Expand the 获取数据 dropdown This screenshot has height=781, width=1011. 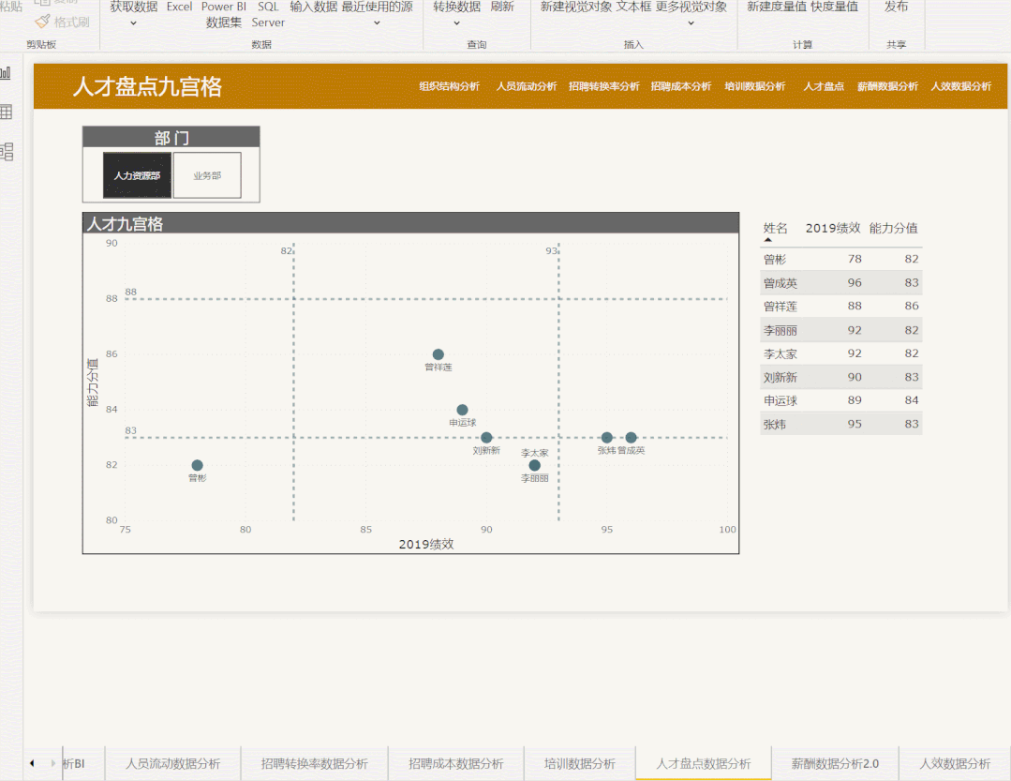[x=133, y=23]
